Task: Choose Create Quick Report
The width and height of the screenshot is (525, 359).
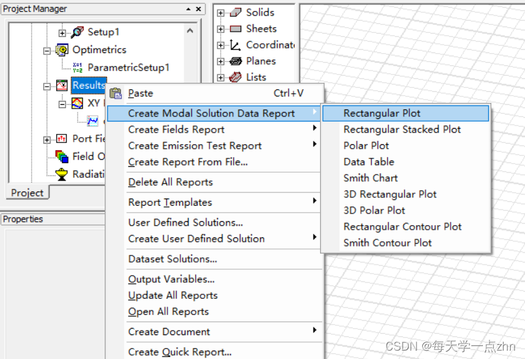Action: [215, 352]
